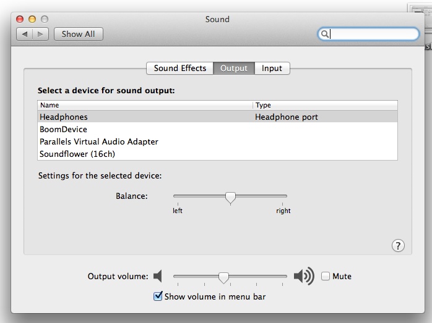
Task: Click the Balance slider knob
Action: tap(230, 198)
